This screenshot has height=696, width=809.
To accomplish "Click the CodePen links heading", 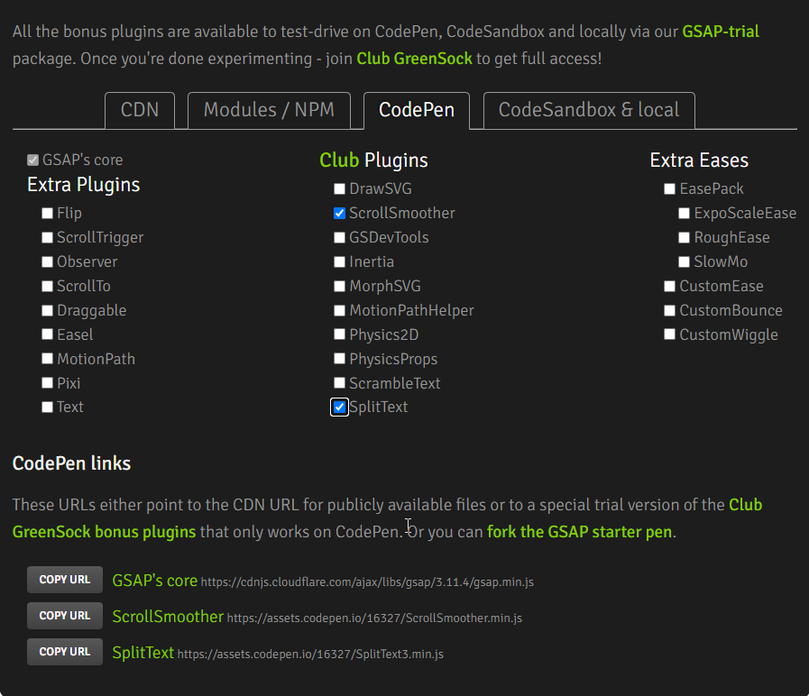I will (x=72, y=463).
